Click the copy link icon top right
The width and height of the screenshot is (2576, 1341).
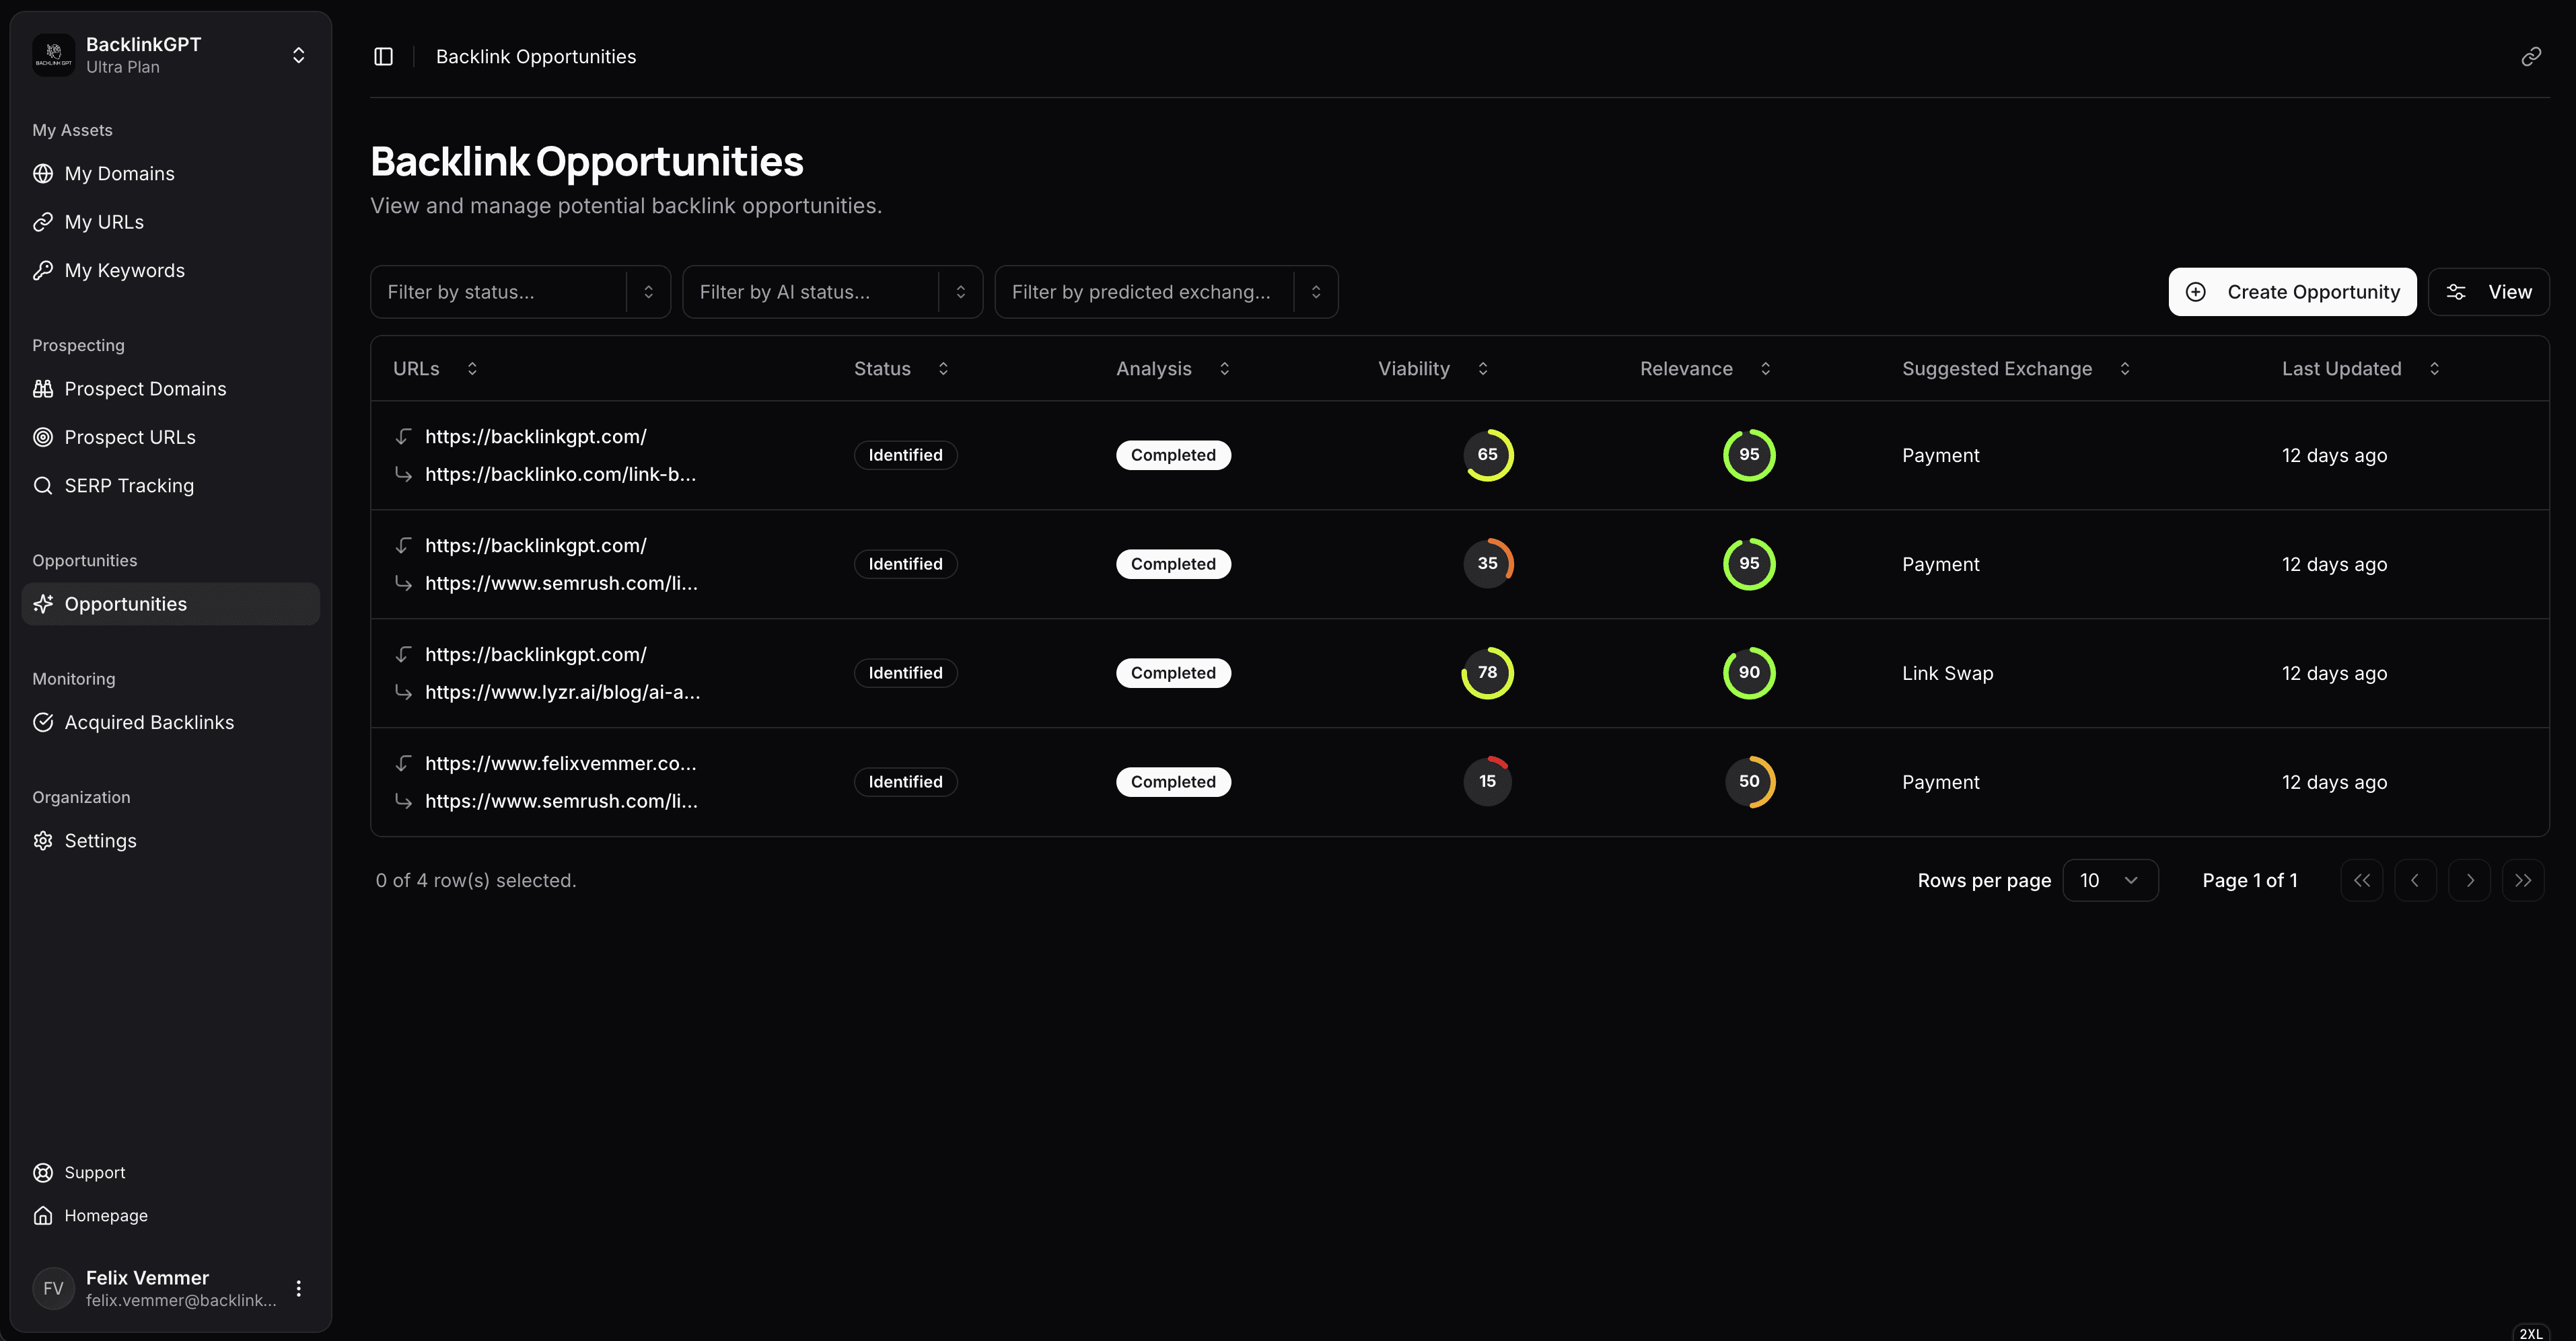click(x=2530, y=57)
